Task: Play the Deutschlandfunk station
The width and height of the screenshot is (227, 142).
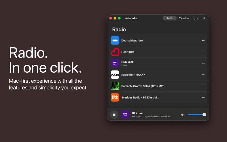Action: pos(158,40)
